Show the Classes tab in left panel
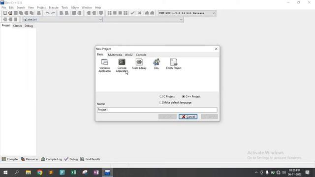This screenshot has height=177, width=315. (x=18, y=26)
